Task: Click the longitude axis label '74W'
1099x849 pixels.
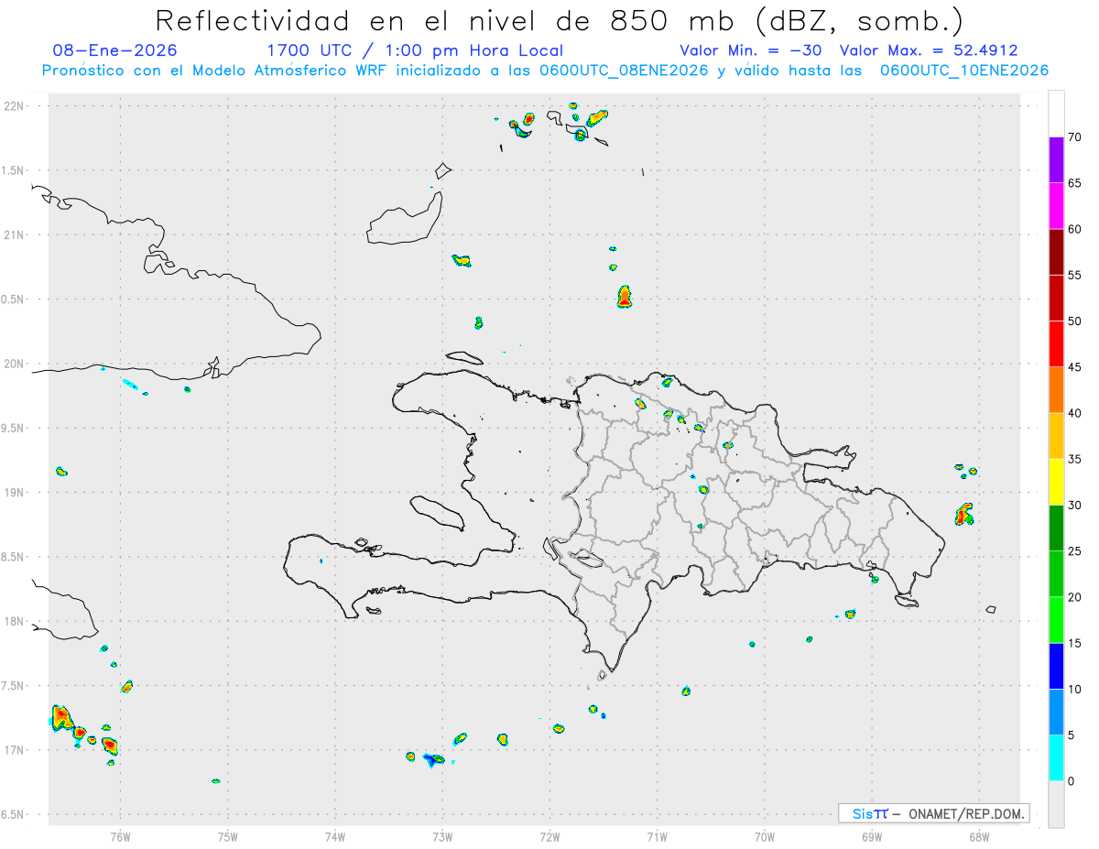Action: 335,836
